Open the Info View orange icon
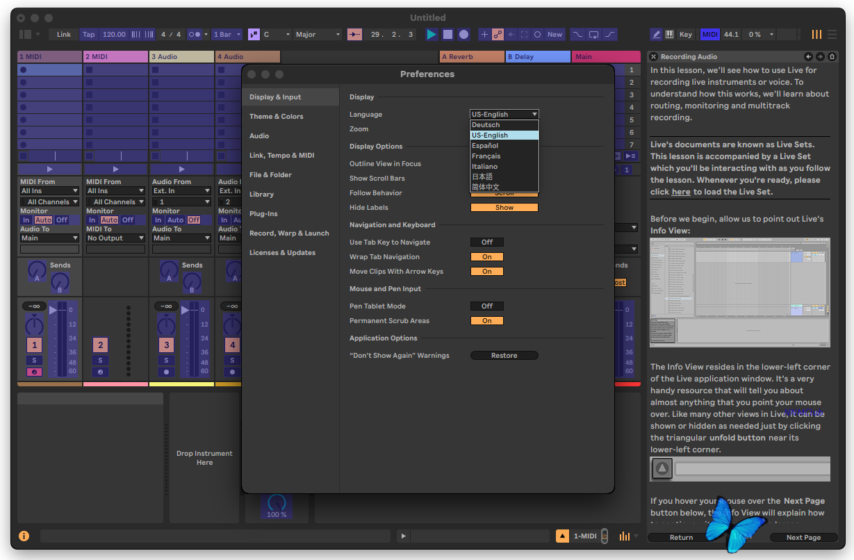The height and width of the screenshot is (560, 854). 24,536
